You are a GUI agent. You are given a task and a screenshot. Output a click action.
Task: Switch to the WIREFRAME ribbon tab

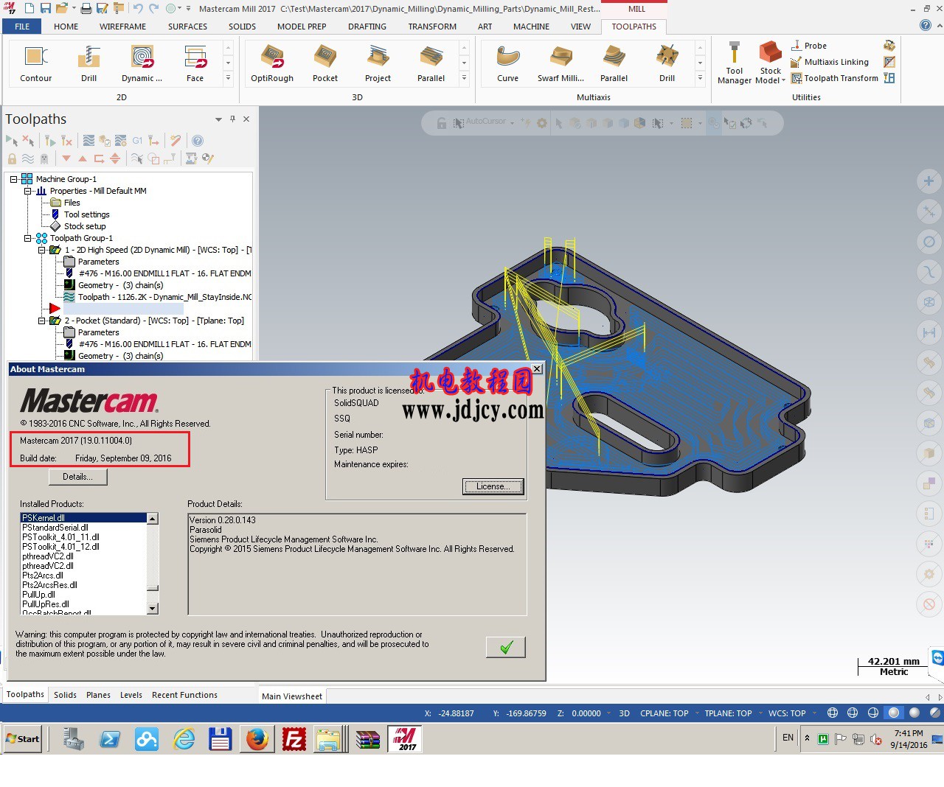(x=123, y=27)
